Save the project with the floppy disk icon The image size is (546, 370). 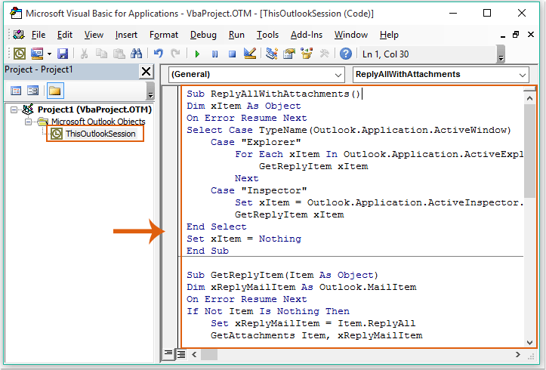point(63,54)
